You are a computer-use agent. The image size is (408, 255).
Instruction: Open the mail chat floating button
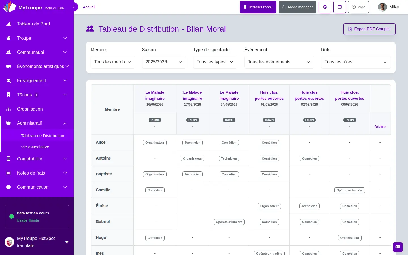(398, 247)
